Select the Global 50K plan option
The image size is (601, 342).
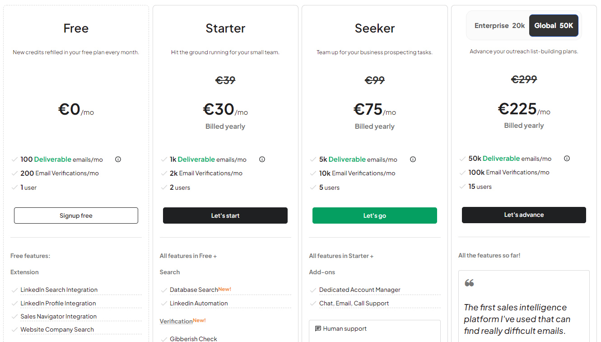[554, 26]
